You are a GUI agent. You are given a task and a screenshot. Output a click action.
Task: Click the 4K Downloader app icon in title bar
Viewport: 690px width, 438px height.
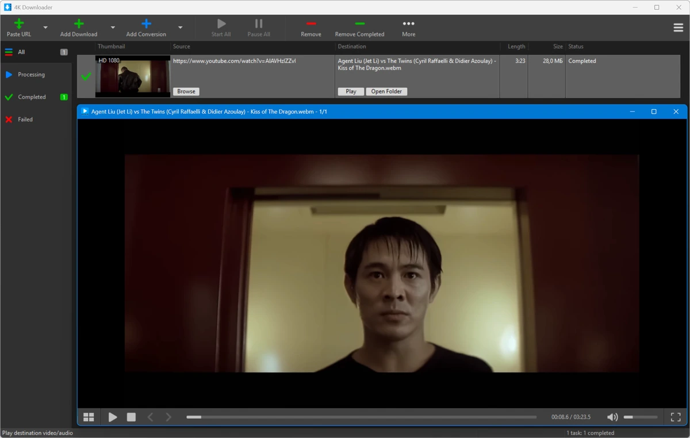pos(7,7)
